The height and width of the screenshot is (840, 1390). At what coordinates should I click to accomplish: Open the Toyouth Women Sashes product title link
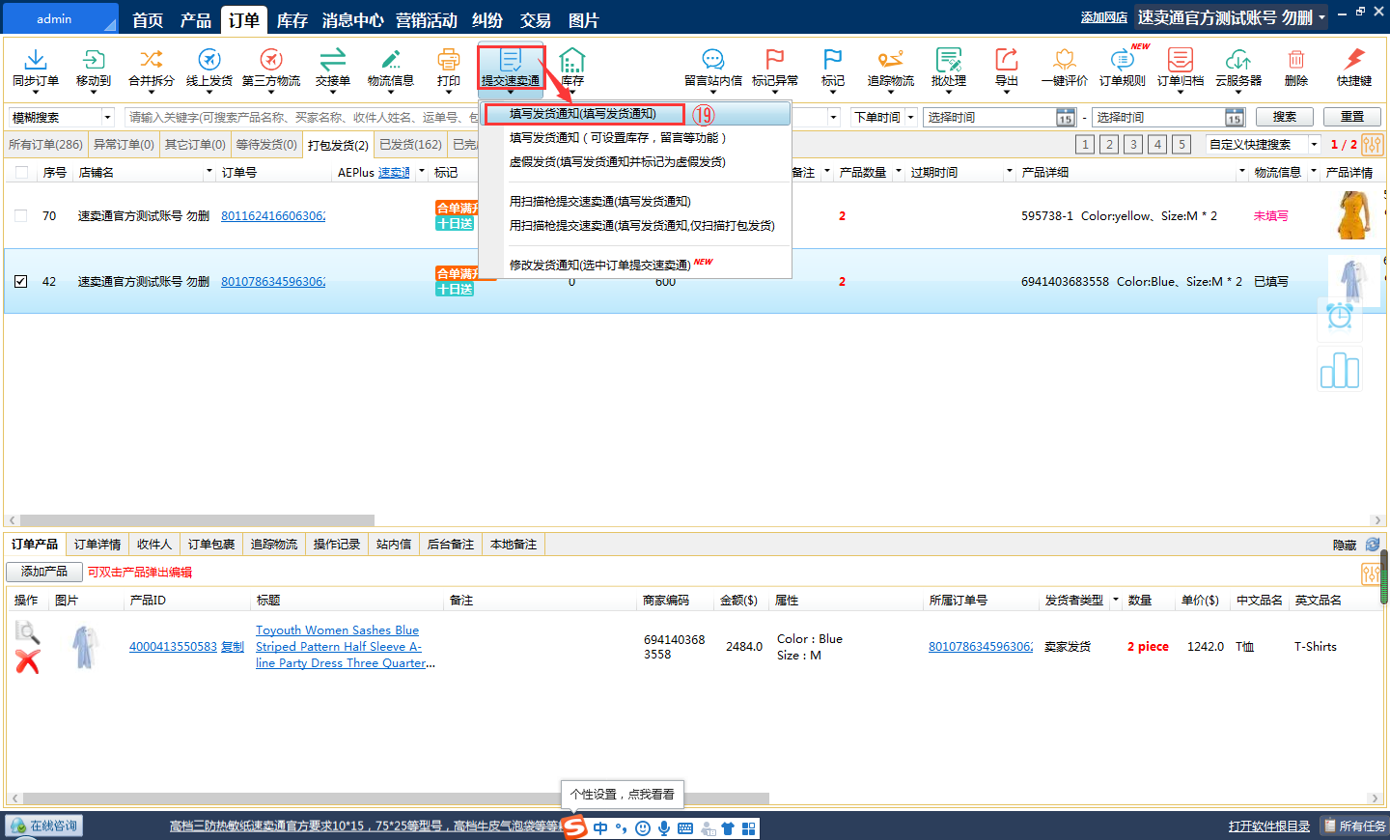pyautogui.click(x=345, y=646)
